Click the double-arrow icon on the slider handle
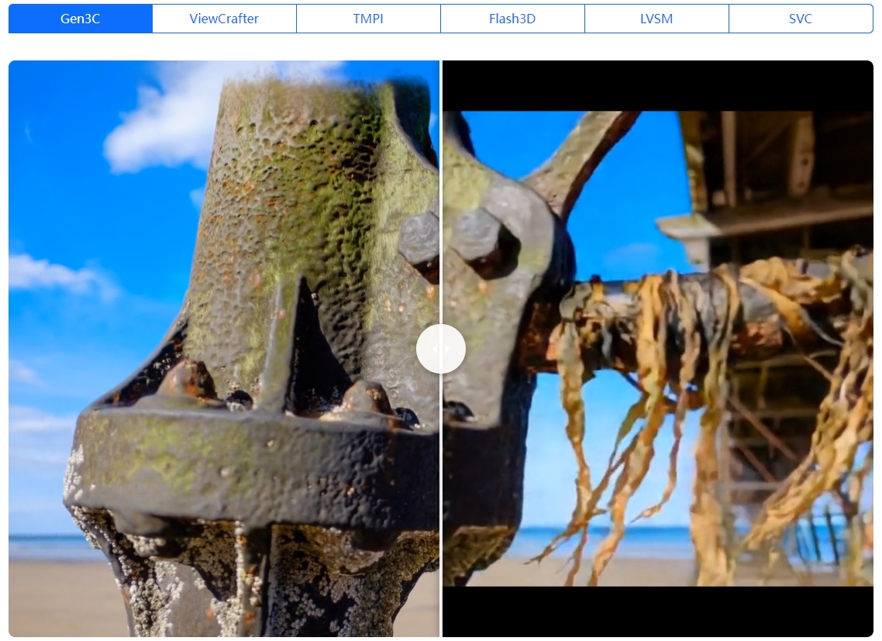 441,349
